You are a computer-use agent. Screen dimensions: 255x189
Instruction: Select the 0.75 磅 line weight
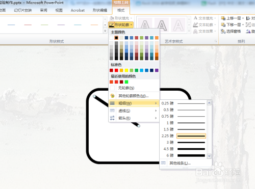click(184, 116)
